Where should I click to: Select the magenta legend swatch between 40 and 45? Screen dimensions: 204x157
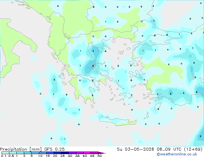(87, 153)
